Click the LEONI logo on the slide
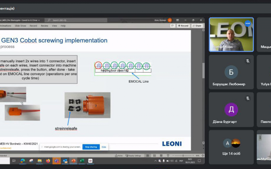This screenshot has width=271, height=169. coord(172,144)
